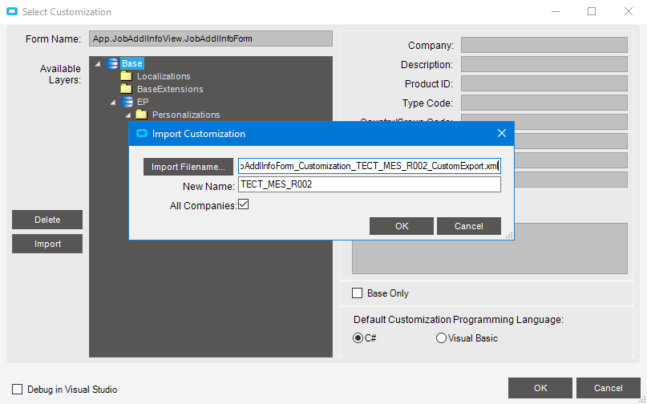This screenshot has width=647, height=404.
Task: Select Personalizations in the tree
Action: (x=186, y=115)
